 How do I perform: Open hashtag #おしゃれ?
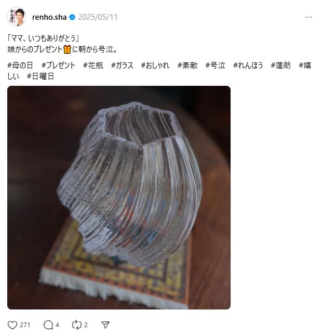click(x=155, y=65)
